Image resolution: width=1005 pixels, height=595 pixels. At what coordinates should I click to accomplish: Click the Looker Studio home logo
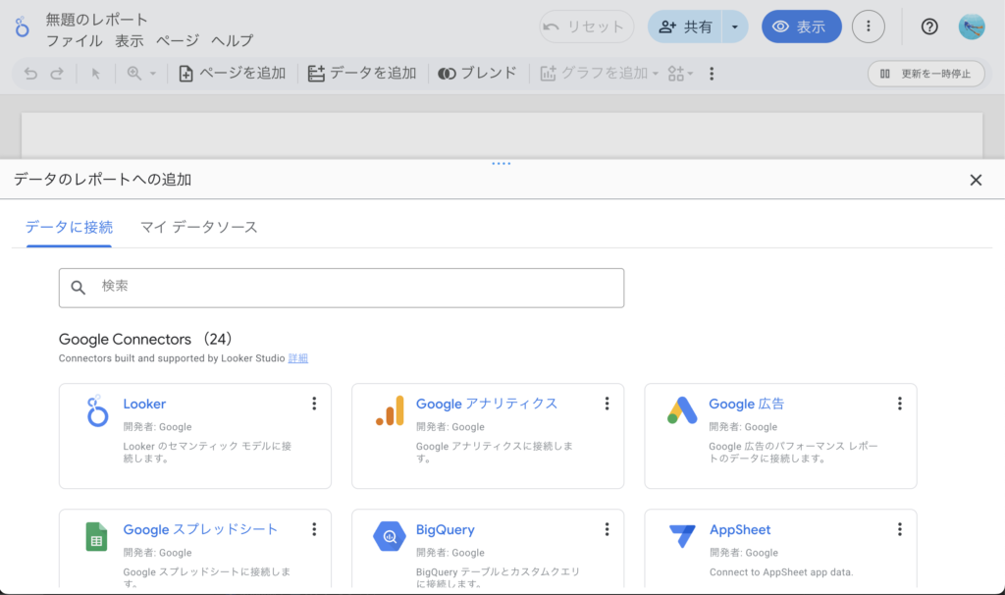[x=22, y=27]
